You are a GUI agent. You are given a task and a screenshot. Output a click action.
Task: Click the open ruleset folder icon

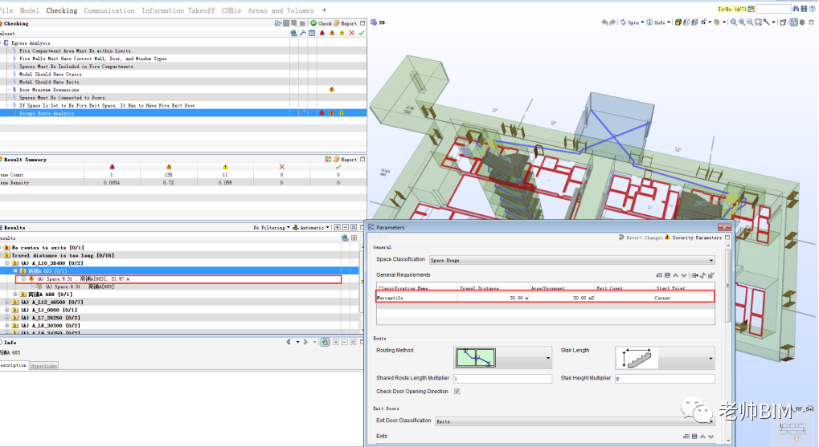pos(278,23)
